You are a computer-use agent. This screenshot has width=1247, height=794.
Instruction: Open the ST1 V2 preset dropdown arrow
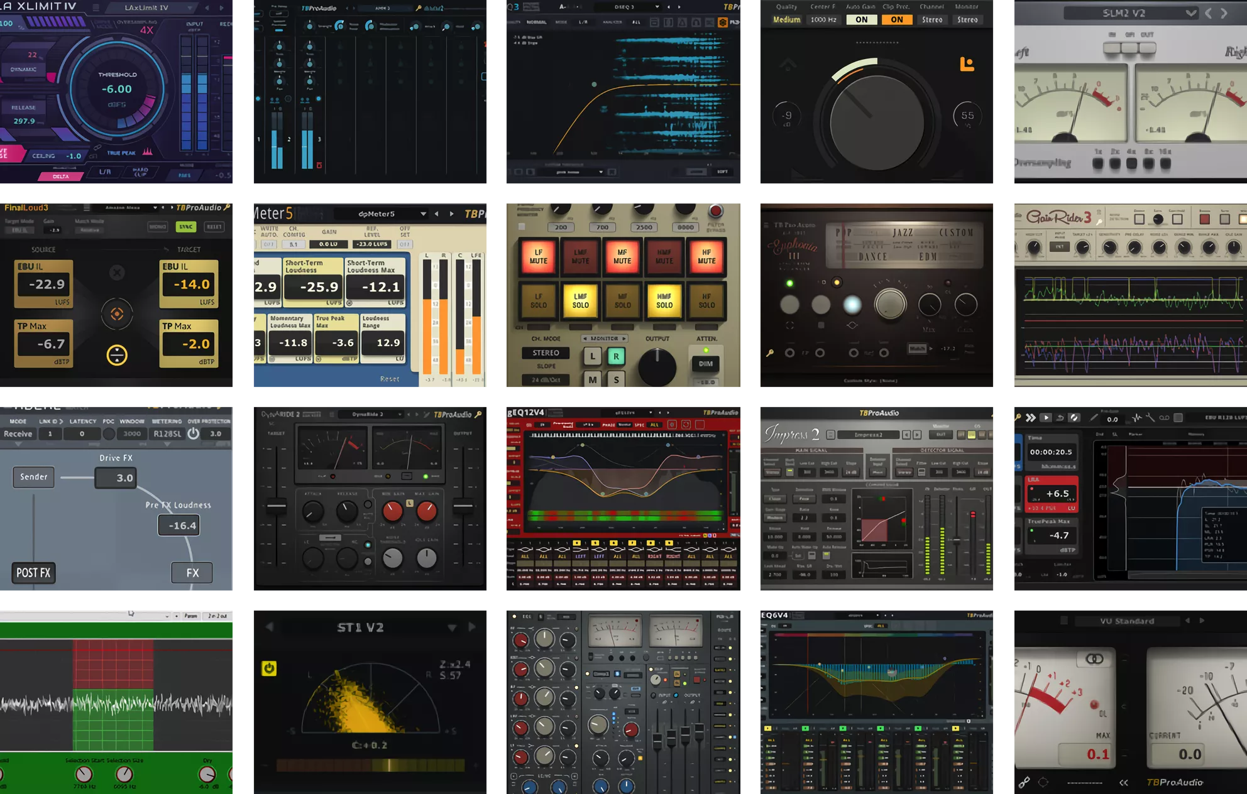coord(452,628)
